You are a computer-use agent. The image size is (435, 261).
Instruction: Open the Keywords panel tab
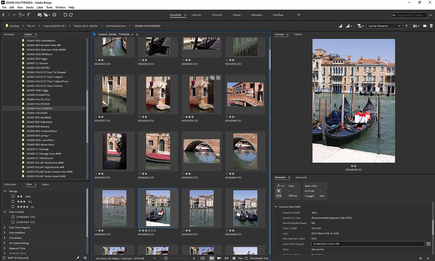[301, 177]
